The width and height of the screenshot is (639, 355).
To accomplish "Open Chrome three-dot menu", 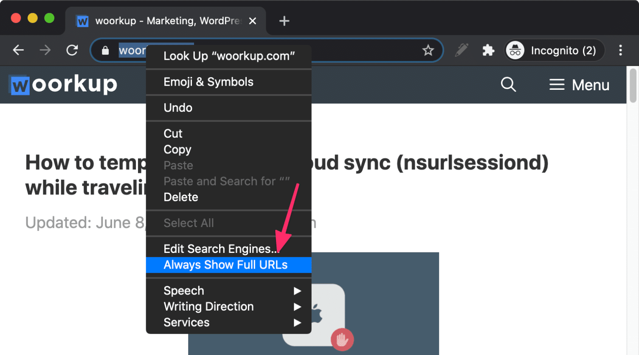I will tap(620, 50).
